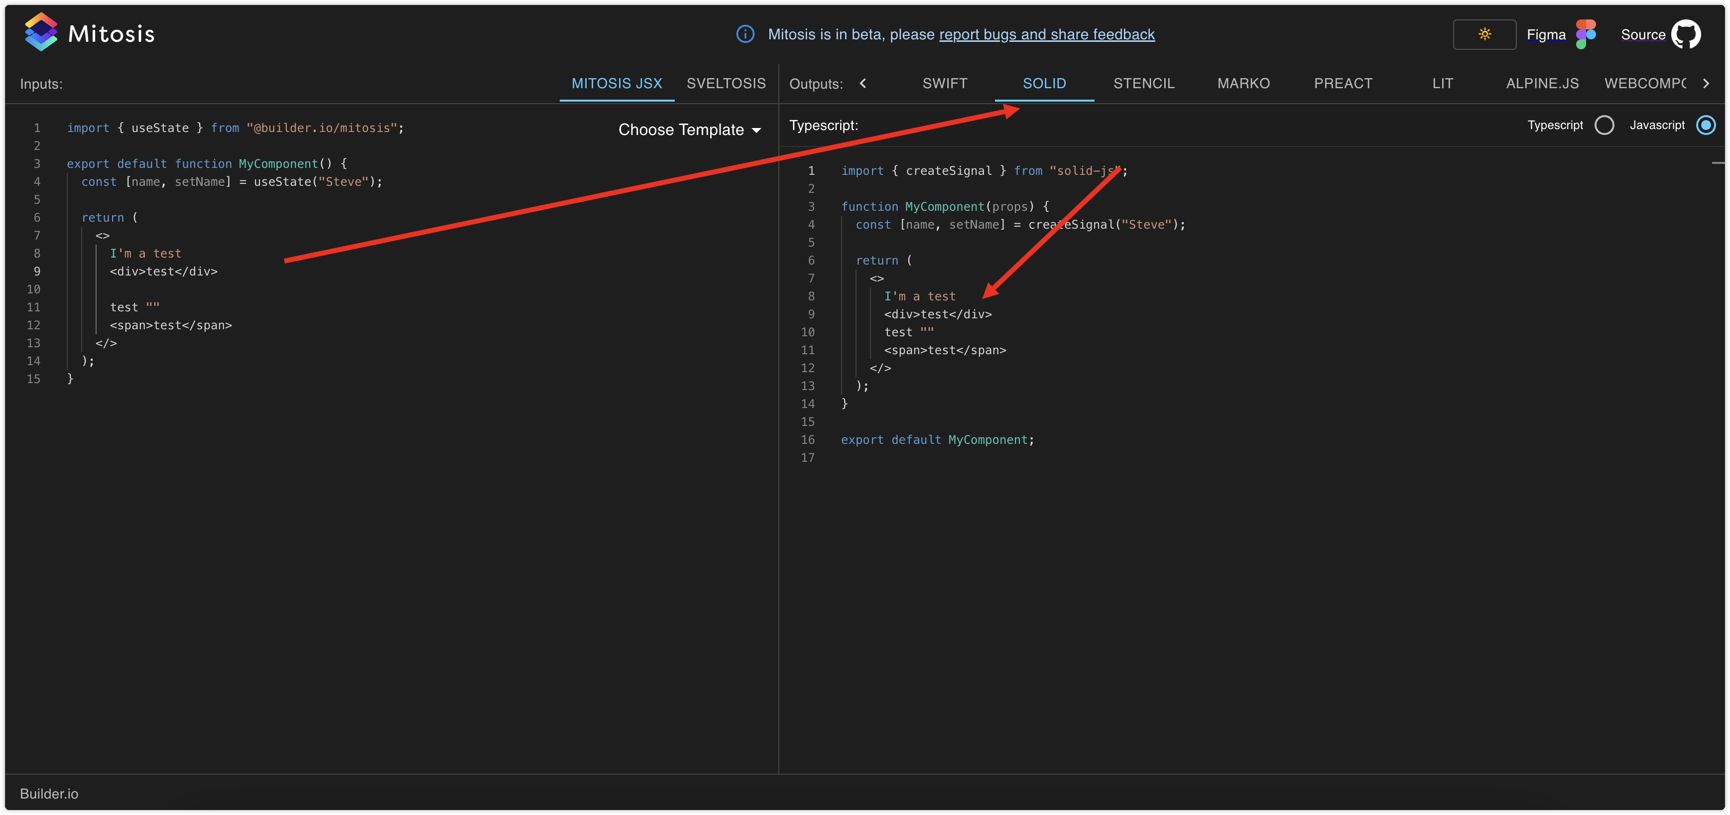Open the report bugs and share feedback link
The image size is (1730, 815).
point(1047,34)
